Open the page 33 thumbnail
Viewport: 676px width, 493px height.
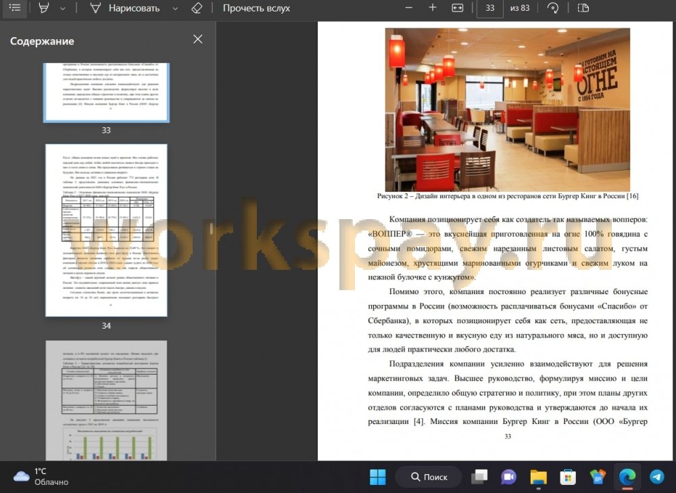106,92
